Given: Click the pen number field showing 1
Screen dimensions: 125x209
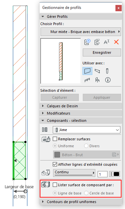Looking at the screenshot, I should click(102, 174).
